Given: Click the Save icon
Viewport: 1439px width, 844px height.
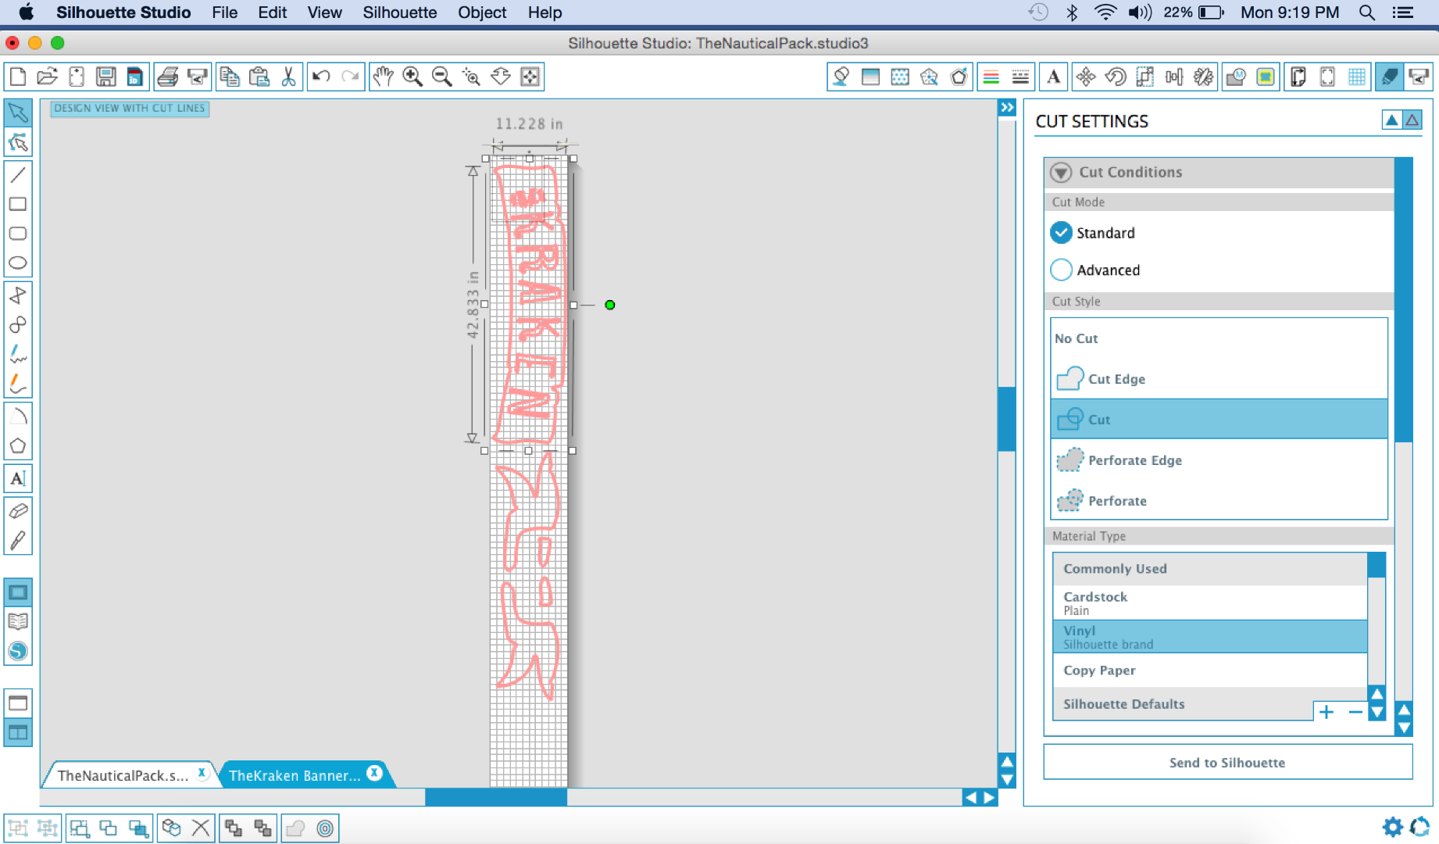Looking at the screenshot, I should 106,77.
